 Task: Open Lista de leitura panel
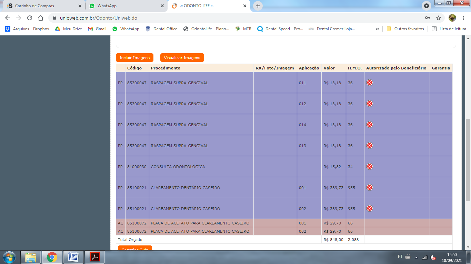coord(449,29)
